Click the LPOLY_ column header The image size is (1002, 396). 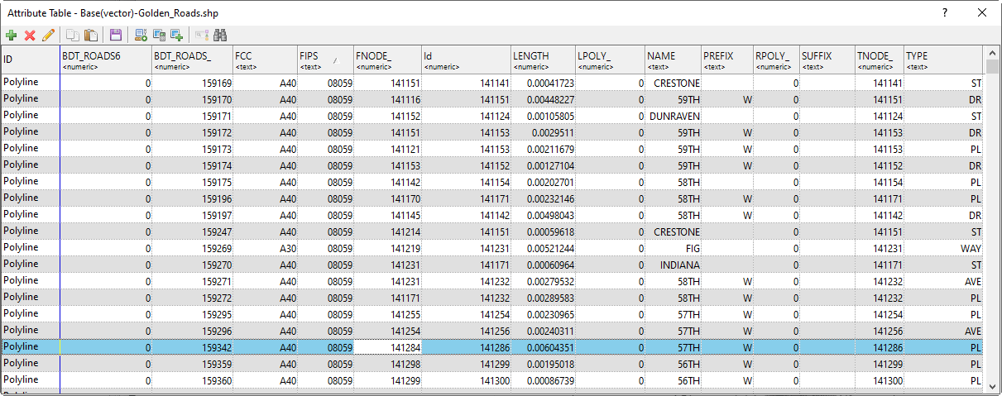(611, 60)
